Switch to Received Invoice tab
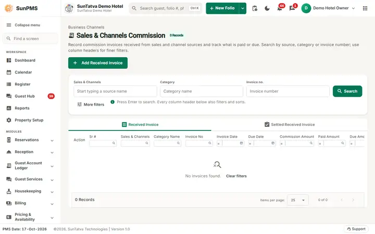The height and width of the screenshot is (234, 375). click(140, 125)
